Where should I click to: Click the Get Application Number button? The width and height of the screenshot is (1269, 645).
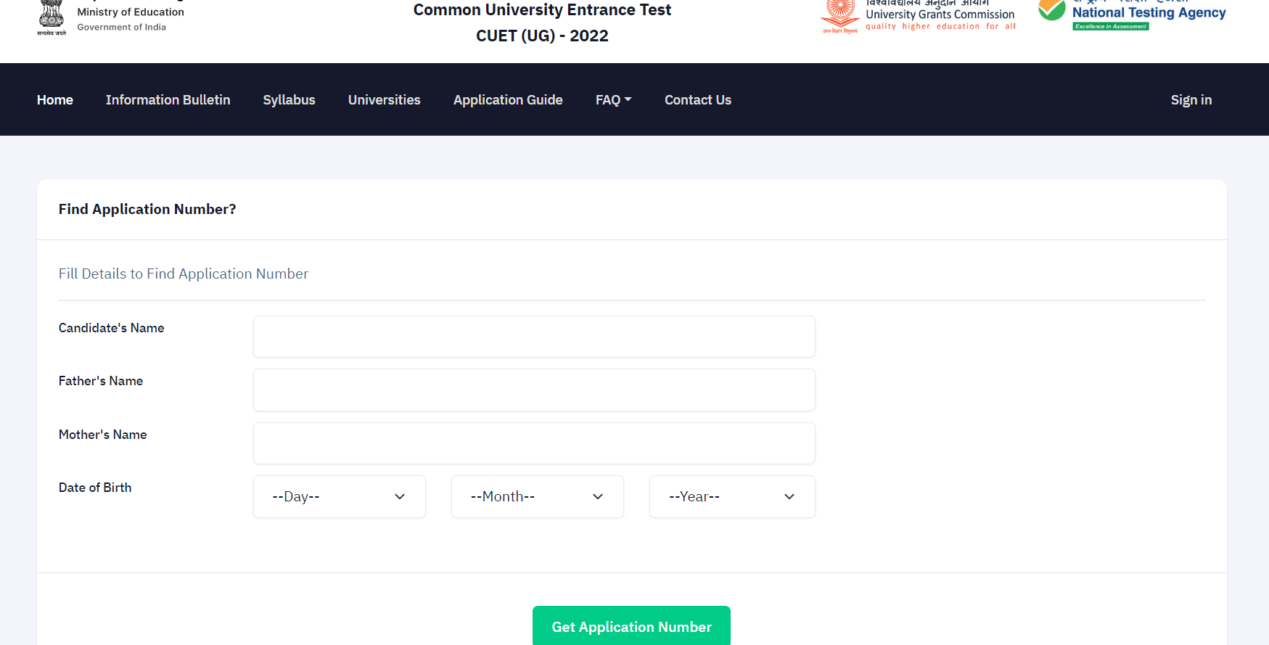631,625
